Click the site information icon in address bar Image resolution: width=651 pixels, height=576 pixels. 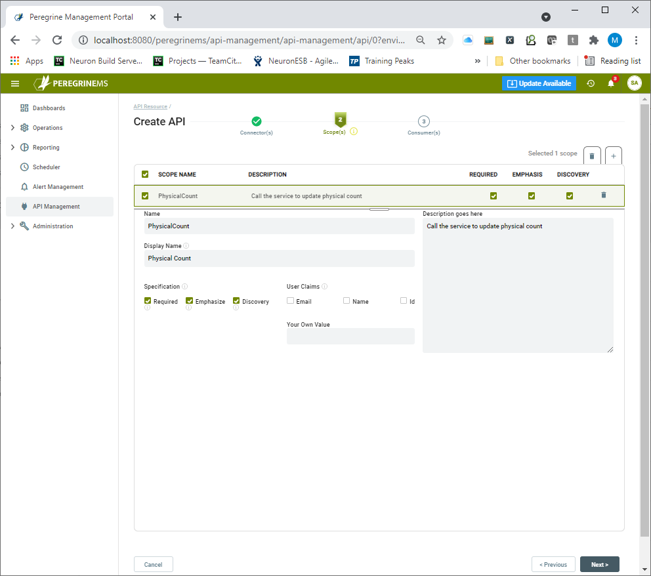coord(83,40)
